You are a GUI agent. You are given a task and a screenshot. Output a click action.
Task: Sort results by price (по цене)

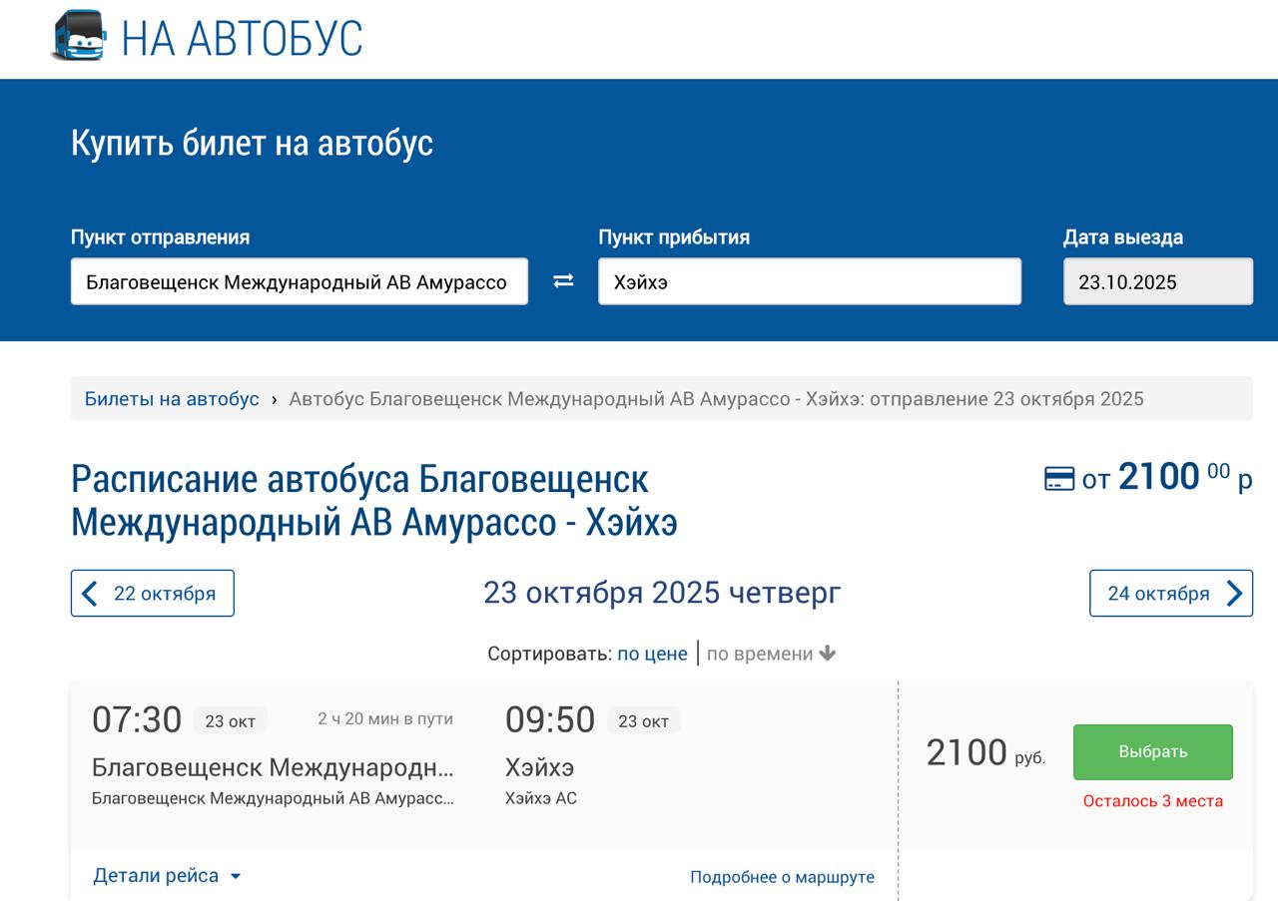pos(652,654)
